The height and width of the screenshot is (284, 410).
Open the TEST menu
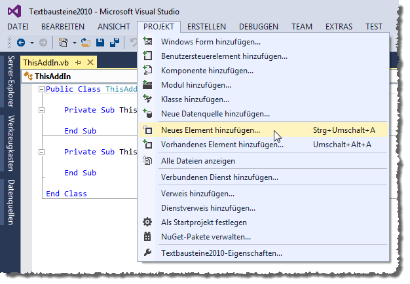pos(374,27)
